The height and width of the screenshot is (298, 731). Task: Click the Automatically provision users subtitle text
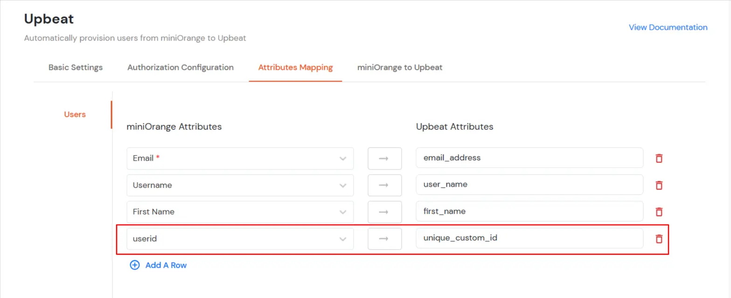(135, 38)
